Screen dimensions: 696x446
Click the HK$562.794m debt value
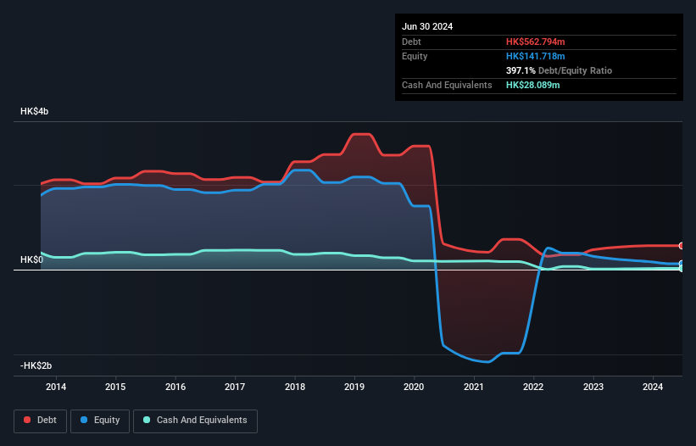[x=535, y=42]
